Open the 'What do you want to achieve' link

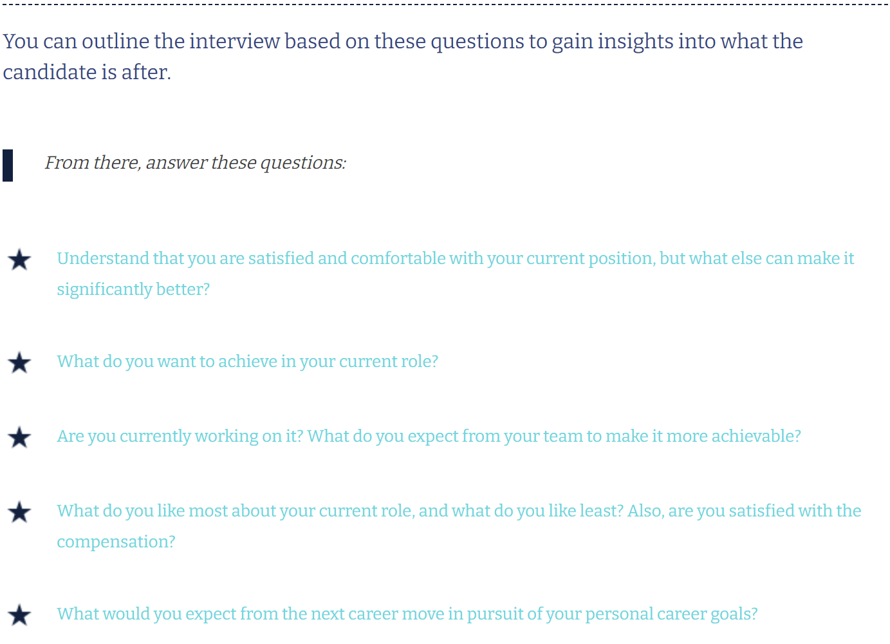247,362
